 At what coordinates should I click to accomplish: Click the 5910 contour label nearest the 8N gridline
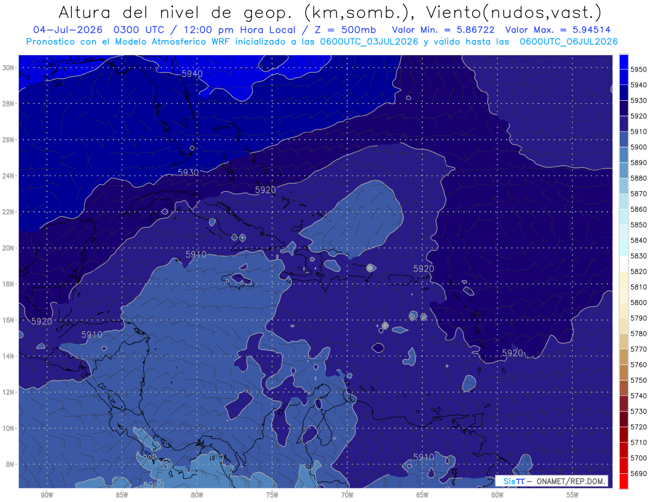423,457
